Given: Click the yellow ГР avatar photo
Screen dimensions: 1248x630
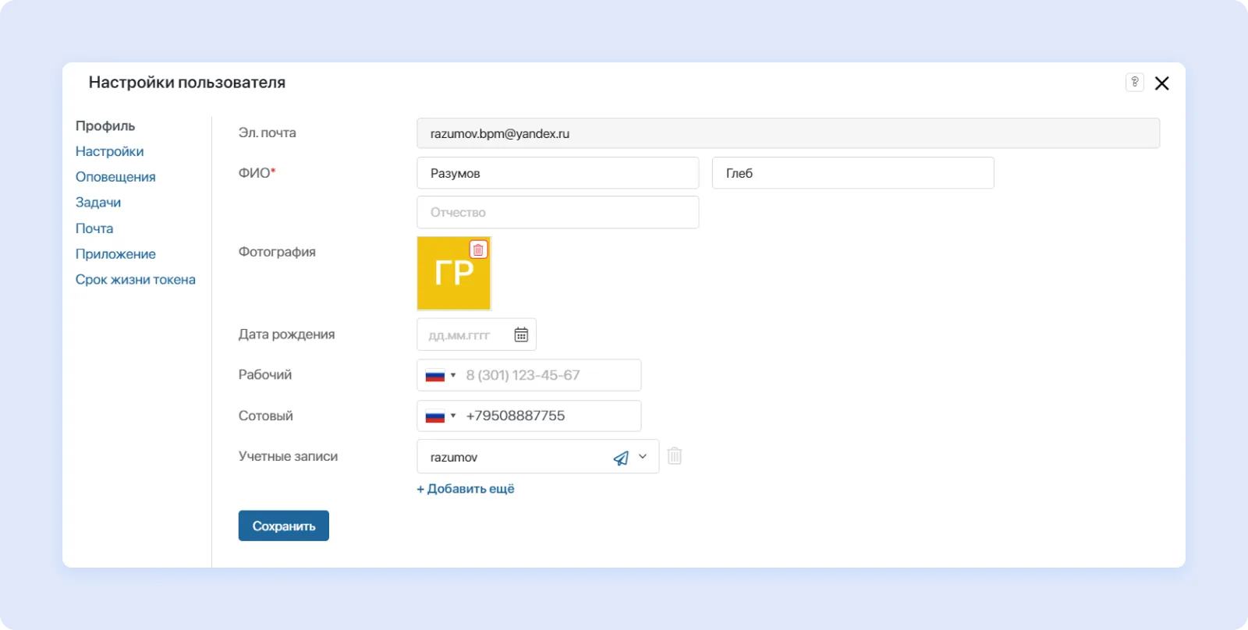Looking at the screenshot, I should [x=448, y=277].
